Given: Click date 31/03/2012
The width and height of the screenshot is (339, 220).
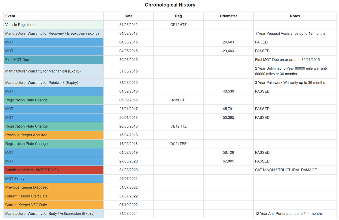Looking at the screenshot, I should pos(129,25).
